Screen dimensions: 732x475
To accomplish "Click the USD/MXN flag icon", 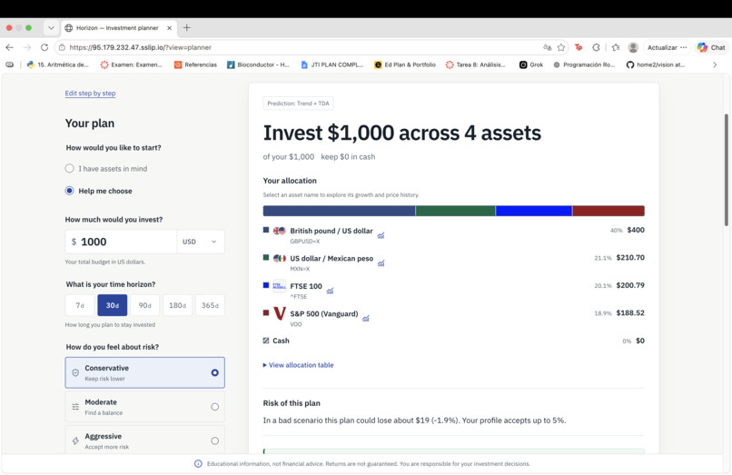I will coord(279,258).
